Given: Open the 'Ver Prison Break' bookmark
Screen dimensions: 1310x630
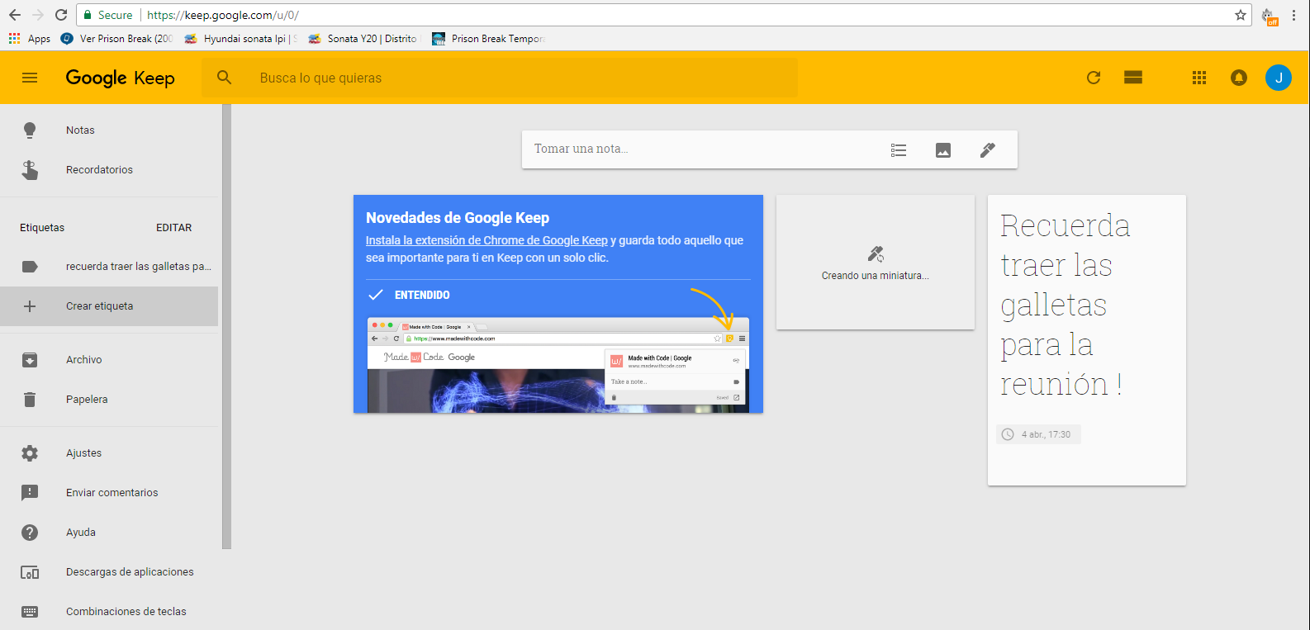Looking at the screenshot, I should pos(116,39).
